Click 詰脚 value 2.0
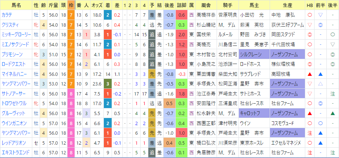The width and height of the screenshot is (339, 158). pyautogui.click(x=182, y=35)
